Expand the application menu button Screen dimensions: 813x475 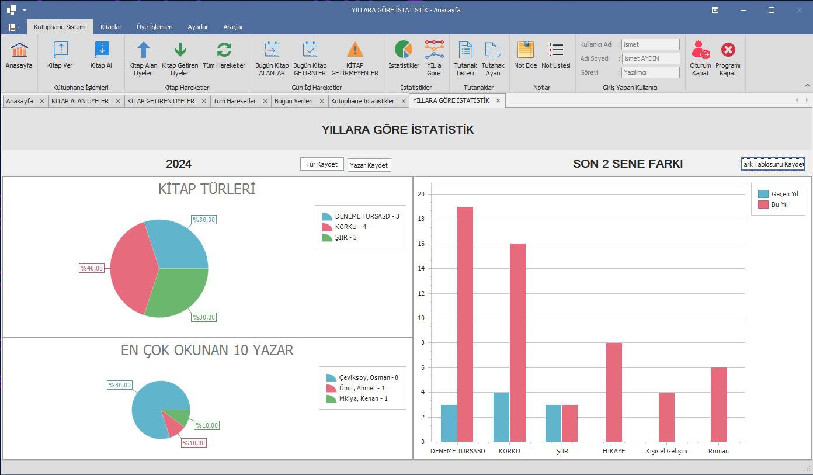pyautogui.click(x=13, y=27)
